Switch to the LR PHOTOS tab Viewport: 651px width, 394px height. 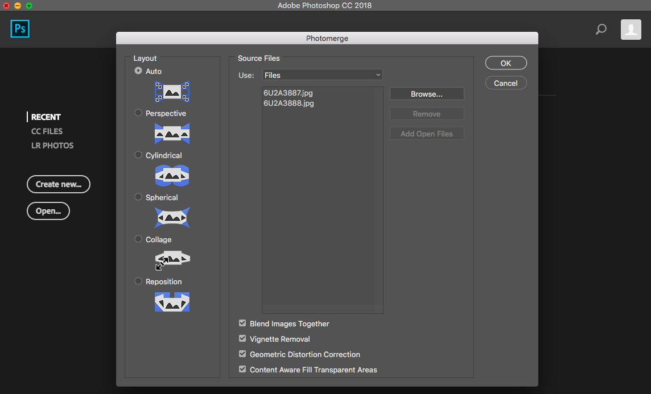52,146
